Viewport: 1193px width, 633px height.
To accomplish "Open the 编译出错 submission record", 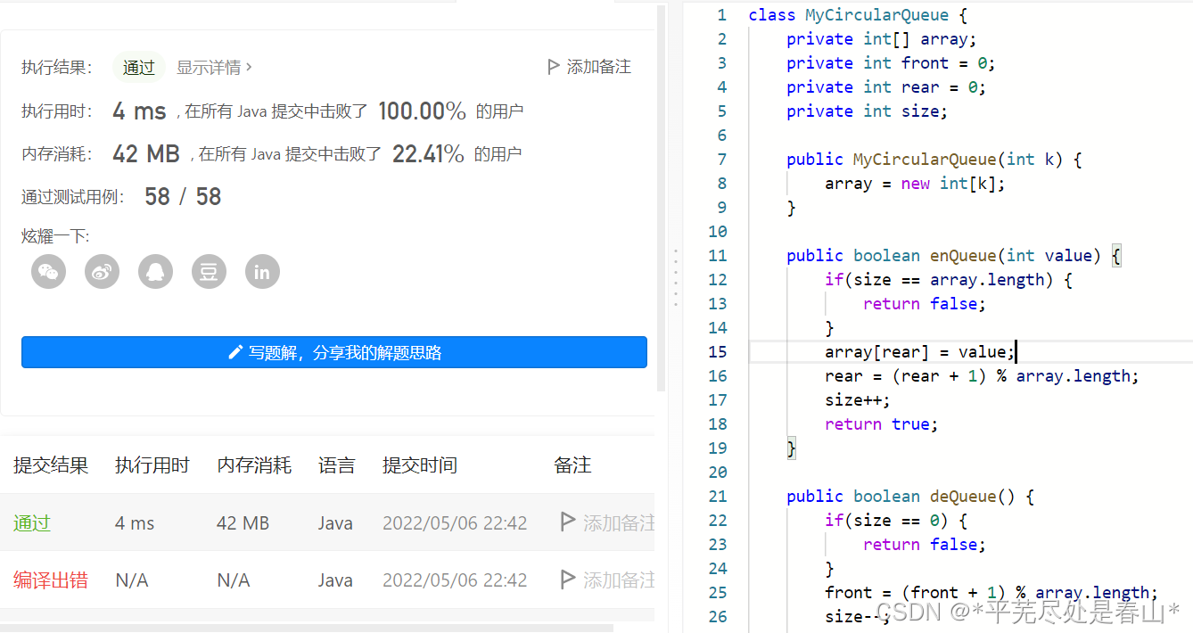I will click(51, 580).
